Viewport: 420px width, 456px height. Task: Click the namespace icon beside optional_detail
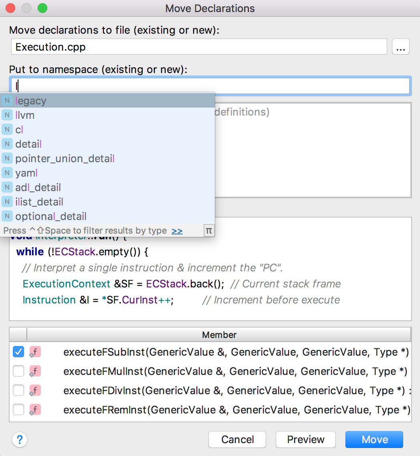click(7, 216)
